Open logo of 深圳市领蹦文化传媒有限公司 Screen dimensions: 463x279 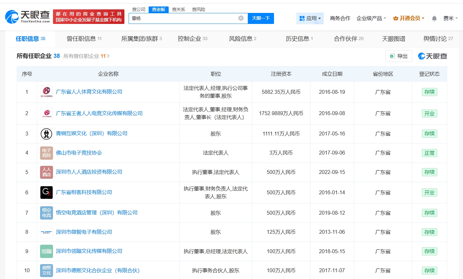[x=47, y=251]
